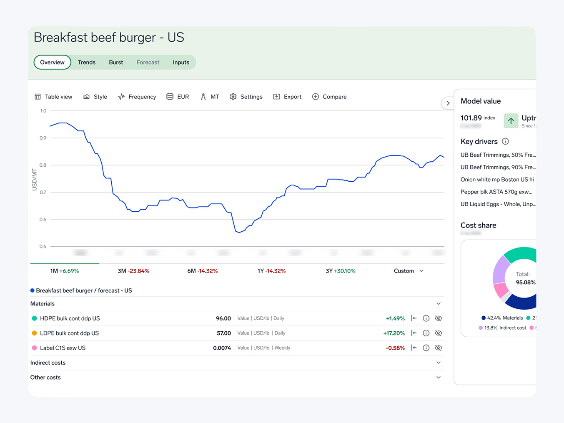This screenshot has width=564, height=423.
Task: Open the Inputs tab
Action: coord(181,63)
